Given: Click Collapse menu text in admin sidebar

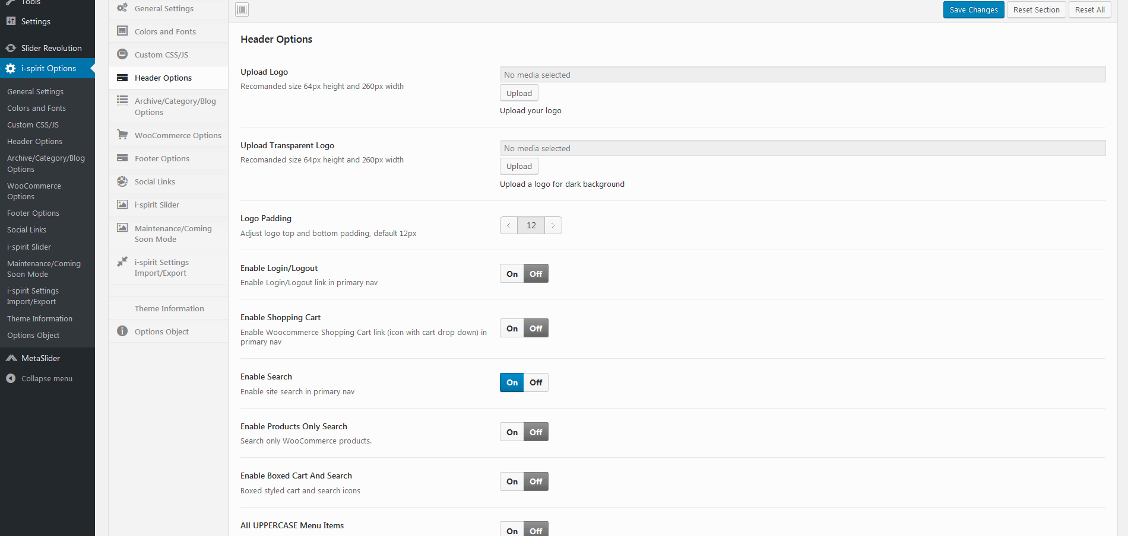Looking at the screenshot, I should 47,378.
